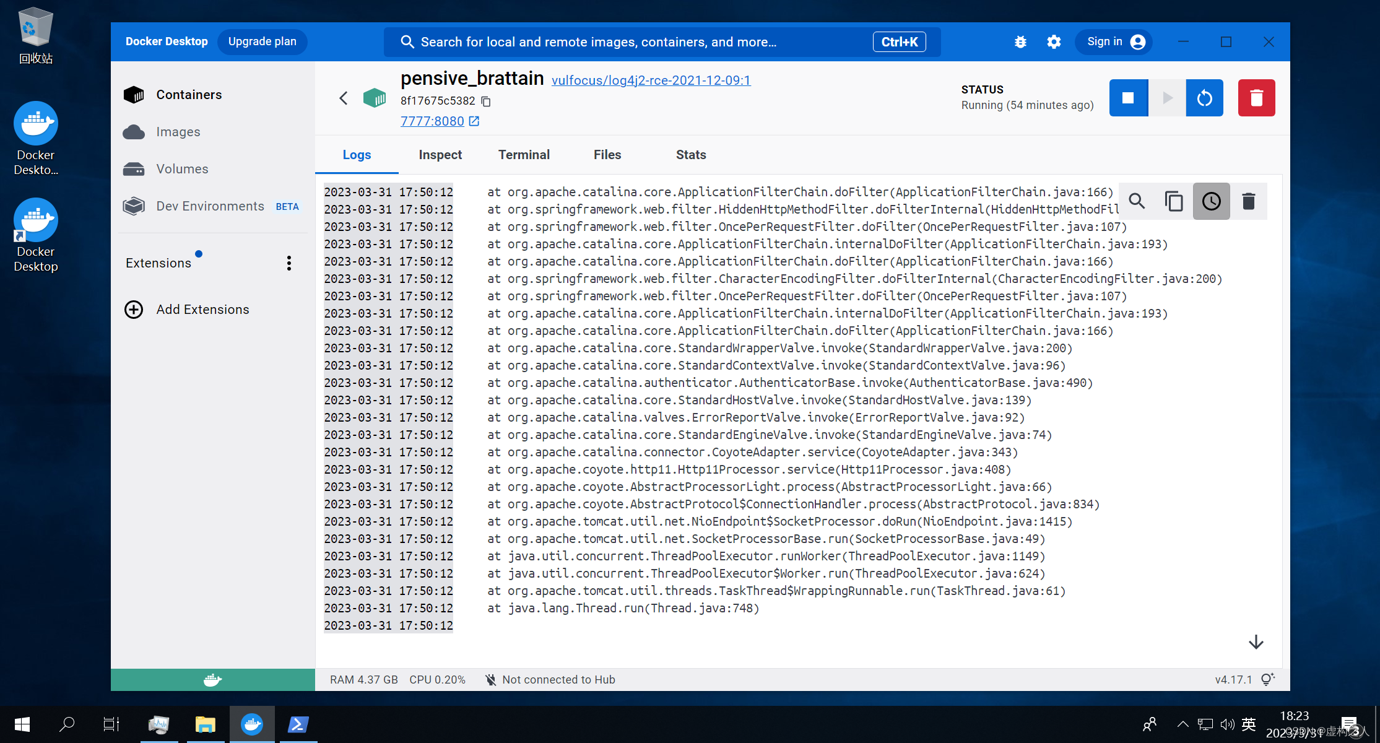Click the feedback lightbulb icon in footer
This screenshot has width=1380, height=743.
point(1267,680)
